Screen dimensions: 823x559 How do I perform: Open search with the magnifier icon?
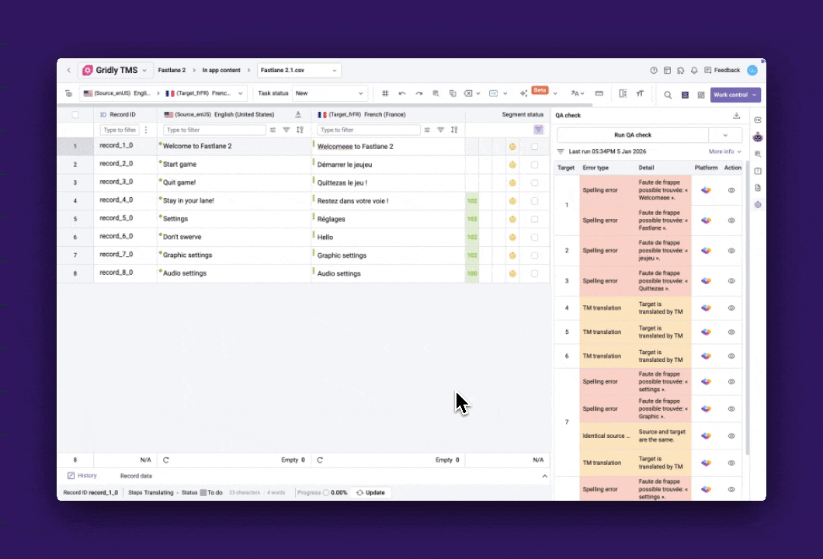[667, 95]
